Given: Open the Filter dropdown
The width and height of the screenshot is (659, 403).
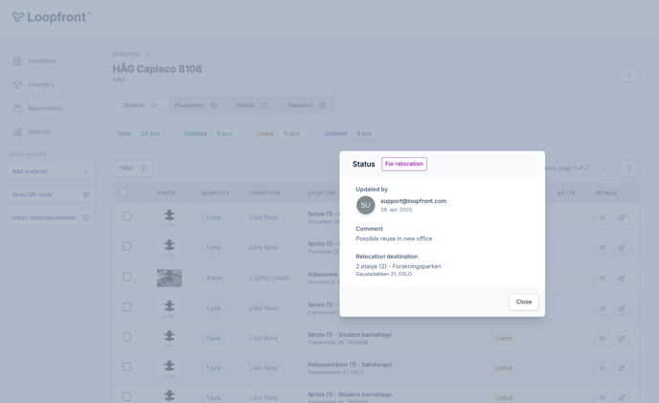Looking at the screenshot, I should pos(133,168).
